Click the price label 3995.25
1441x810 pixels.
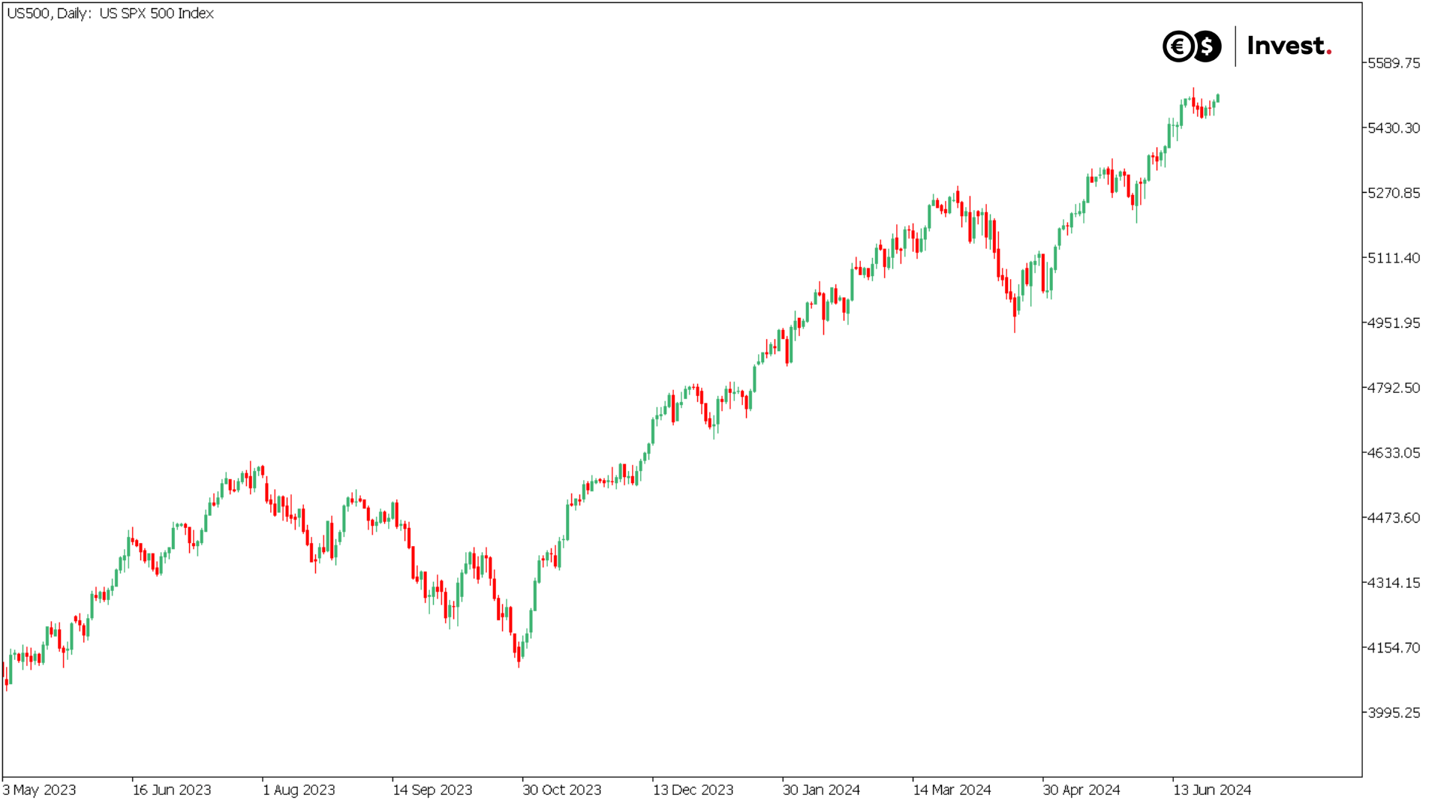point(1394,712)
